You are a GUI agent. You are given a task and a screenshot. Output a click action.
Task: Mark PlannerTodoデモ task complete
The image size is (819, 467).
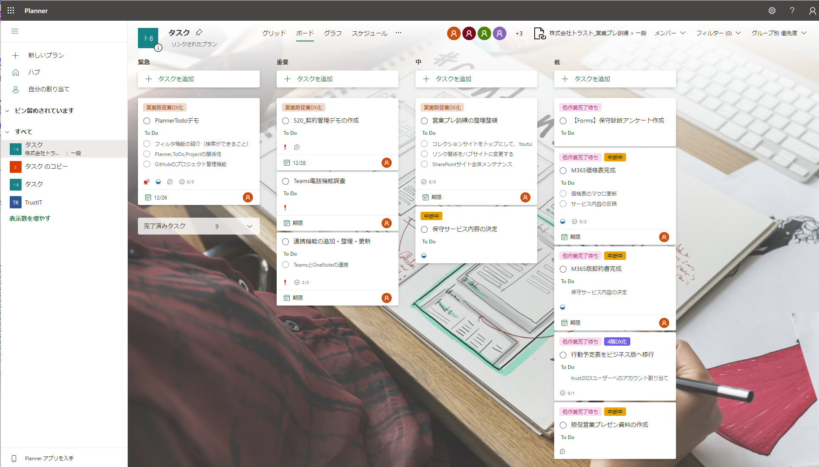click(147, 121)
